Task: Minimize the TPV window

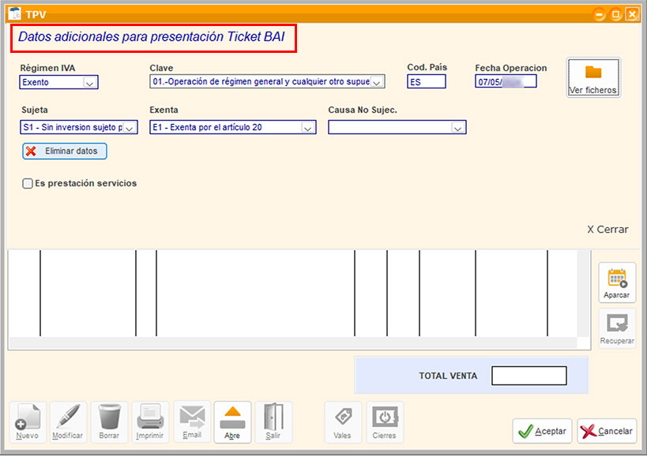Action: (x=599, y=15)
